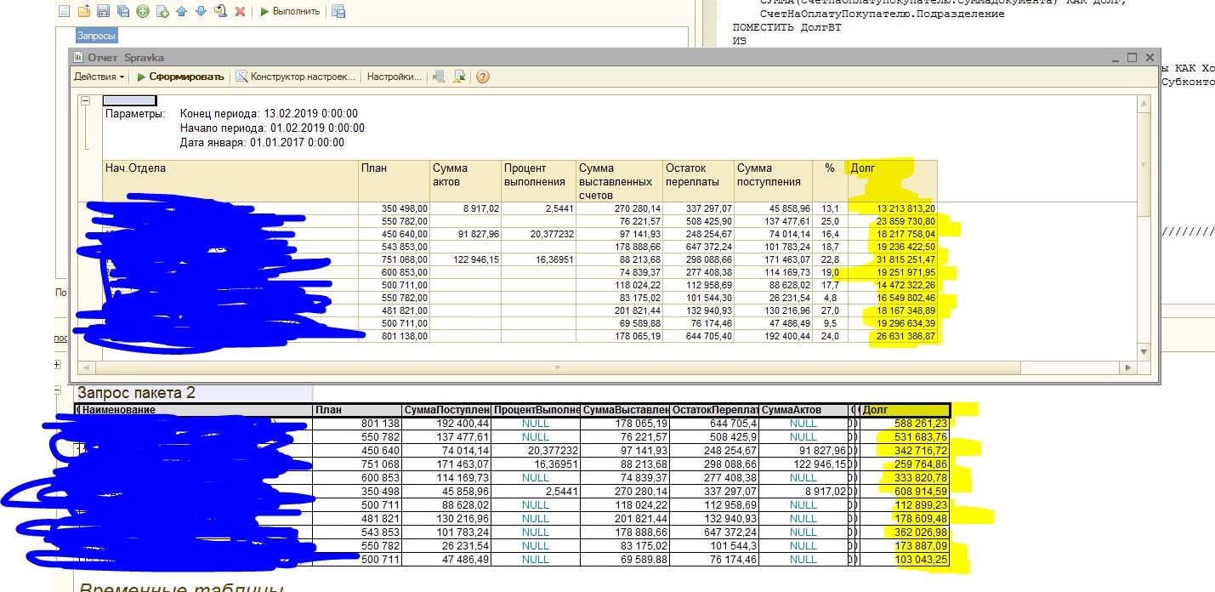Collapse the report parameters group
1215x592 pixels.
[85, 101]
